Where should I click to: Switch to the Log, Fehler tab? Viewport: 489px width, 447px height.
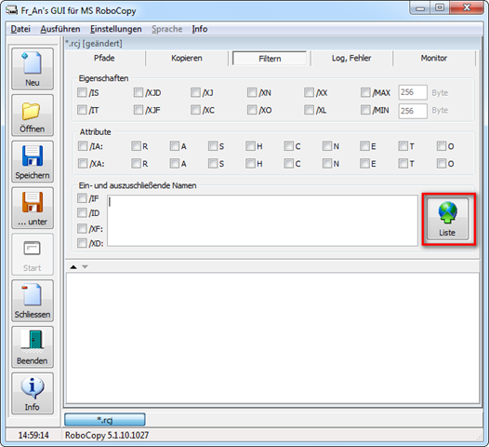[x=351, y=58]
